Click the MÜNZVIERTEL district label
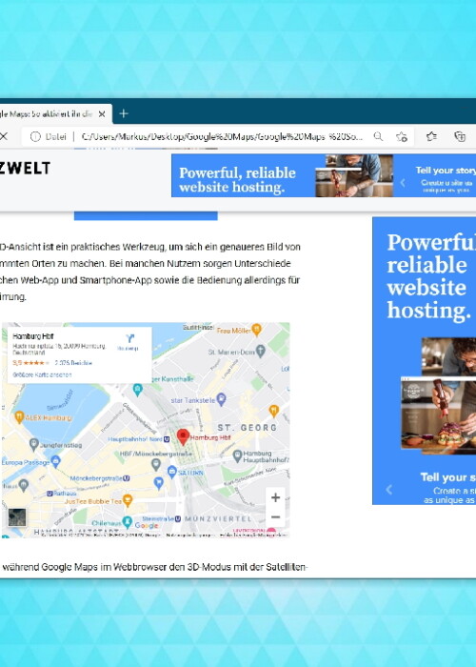The height and width of the screenshot is (667, 476). coord(218,518)
